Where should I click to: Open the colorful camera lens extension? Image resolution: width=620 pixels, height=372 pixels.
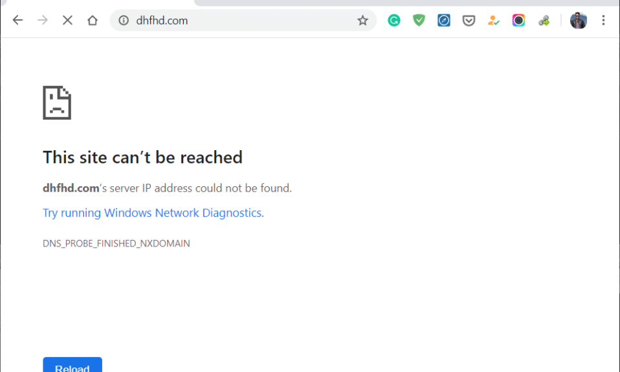pos(518,20)
